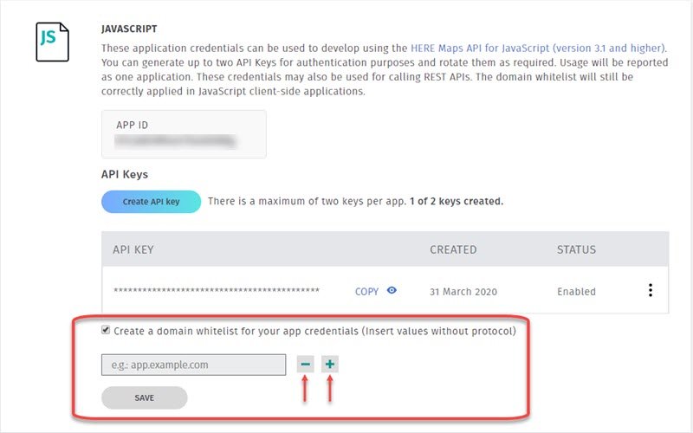This screenshot has height=433, width=693.
Task: Click the Create API key button
Action: 151,202
